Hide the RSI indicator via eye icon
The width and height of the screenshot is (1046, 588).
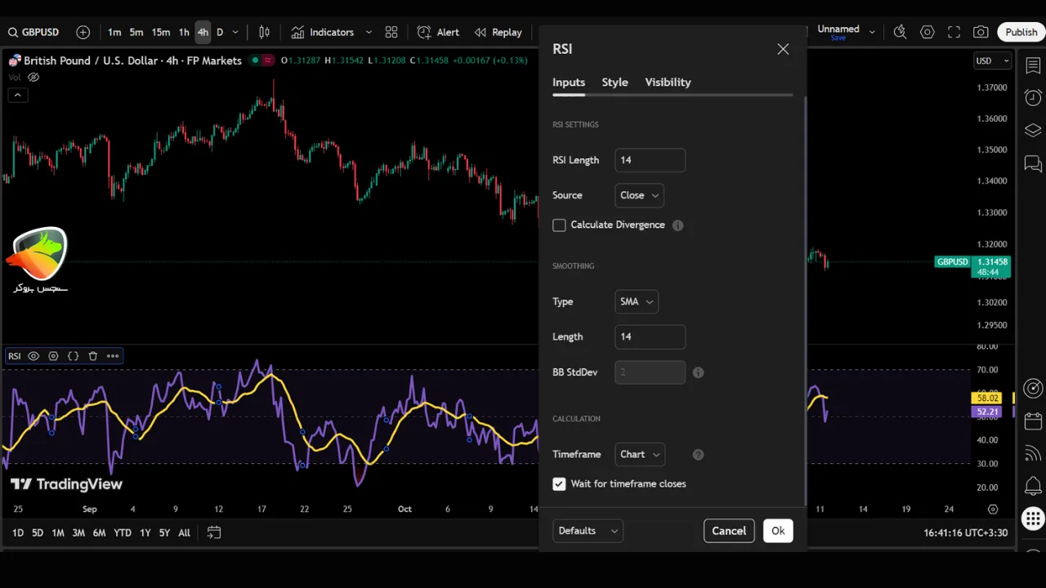pos(34,356)
